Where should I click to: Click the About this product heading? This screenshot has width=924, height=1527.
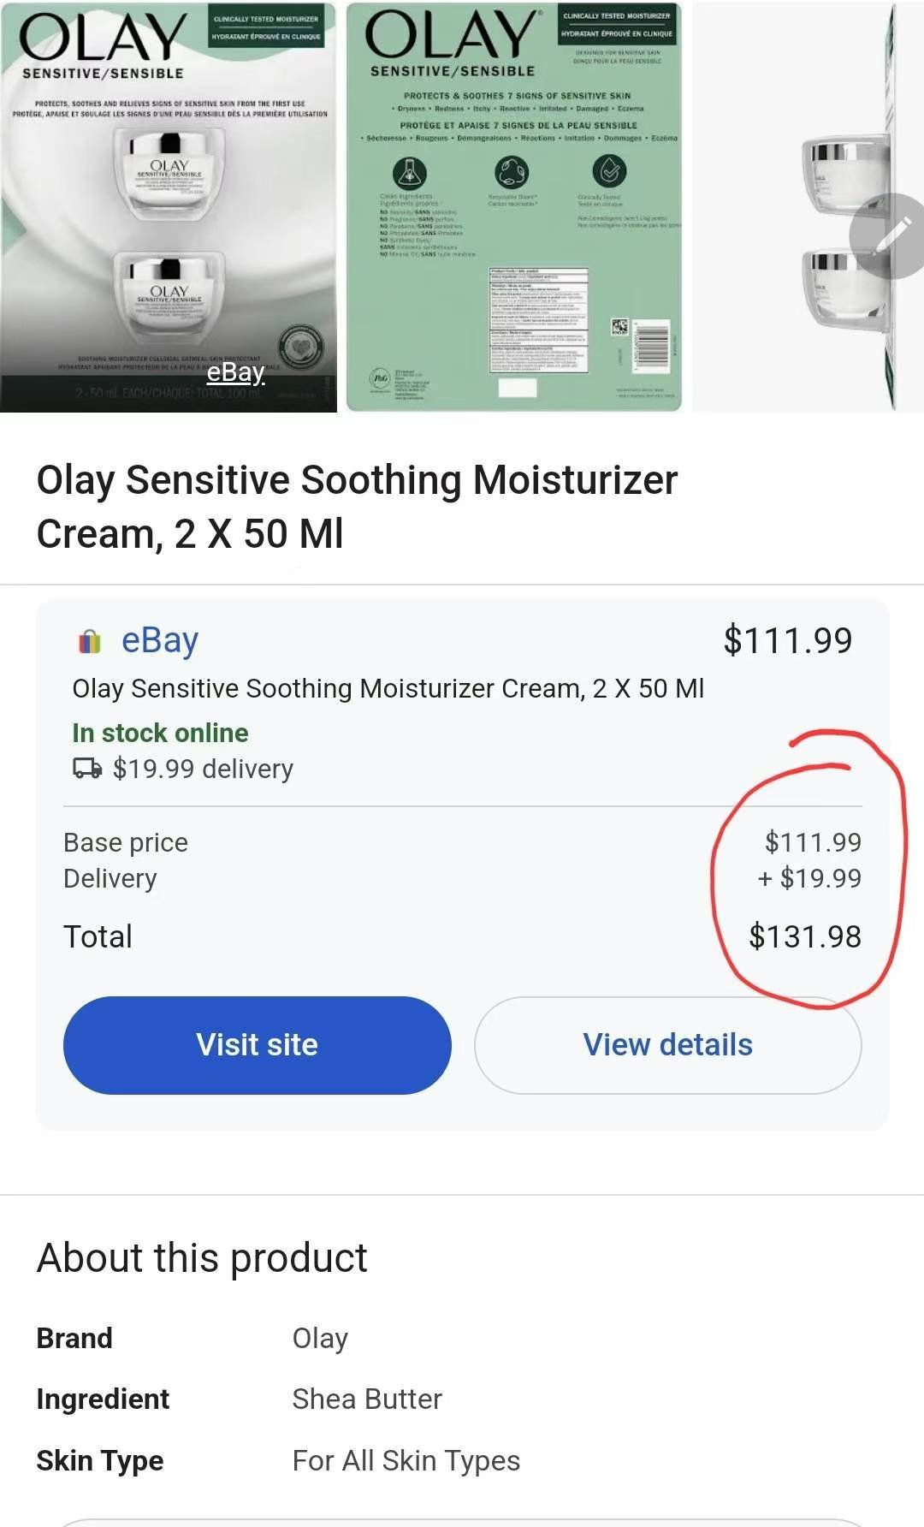pyautogui.click(x=202, y=1257)
